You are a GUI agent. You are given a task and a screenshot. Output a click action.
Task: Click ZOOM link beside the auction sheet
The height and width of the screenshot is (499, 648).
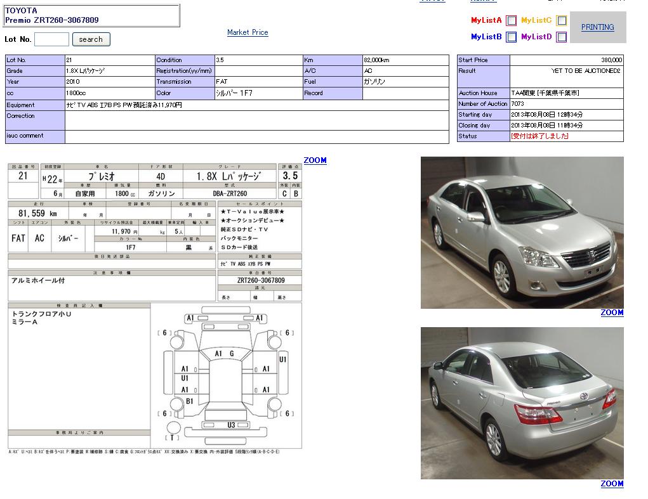315,160
